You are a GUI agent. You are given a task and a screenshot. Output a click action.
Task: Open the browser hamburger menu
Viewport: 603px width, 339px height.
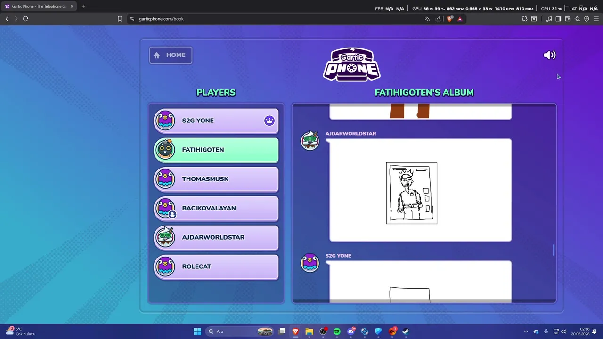tap(596, 19)
